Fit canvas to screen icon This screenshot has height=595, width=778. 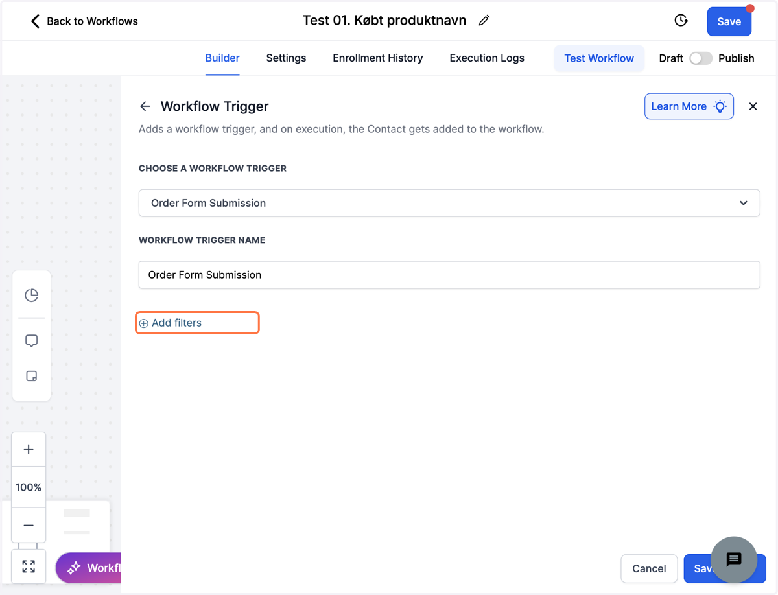point(29,566)
